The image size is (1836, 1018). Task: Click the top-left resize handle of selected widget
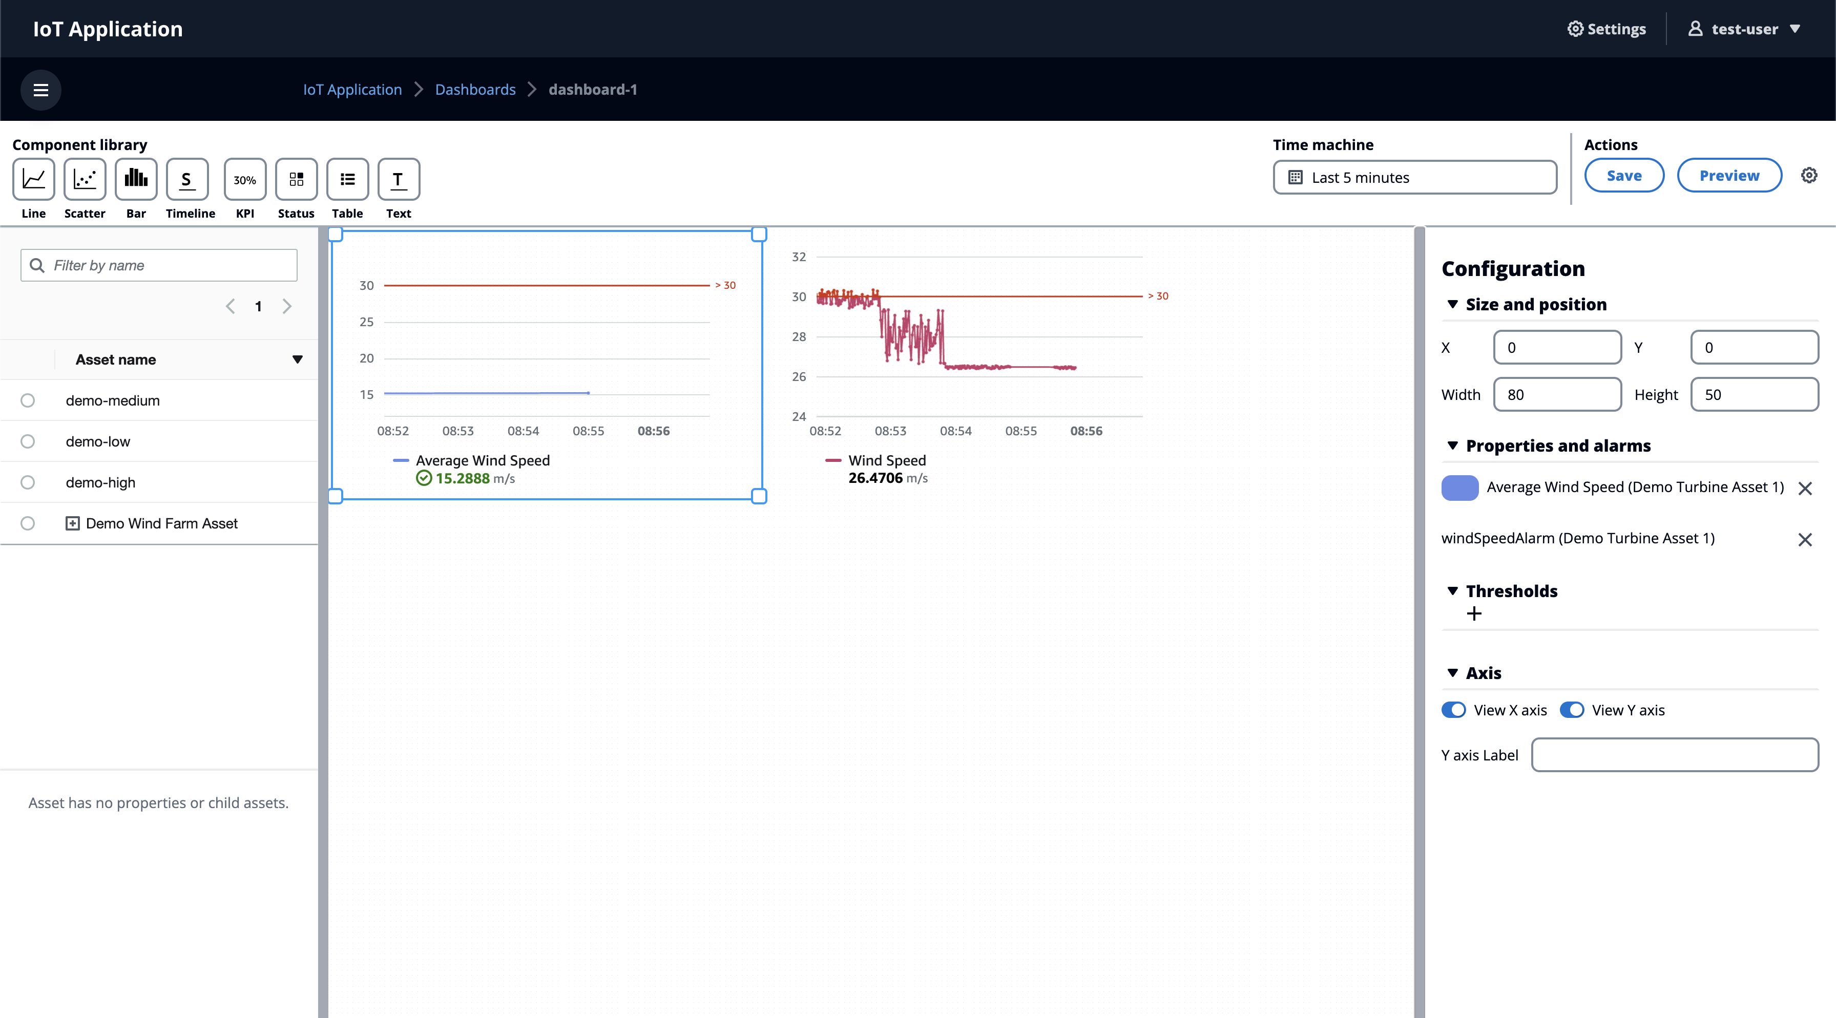pyautogui.click(x=336, y=235)
